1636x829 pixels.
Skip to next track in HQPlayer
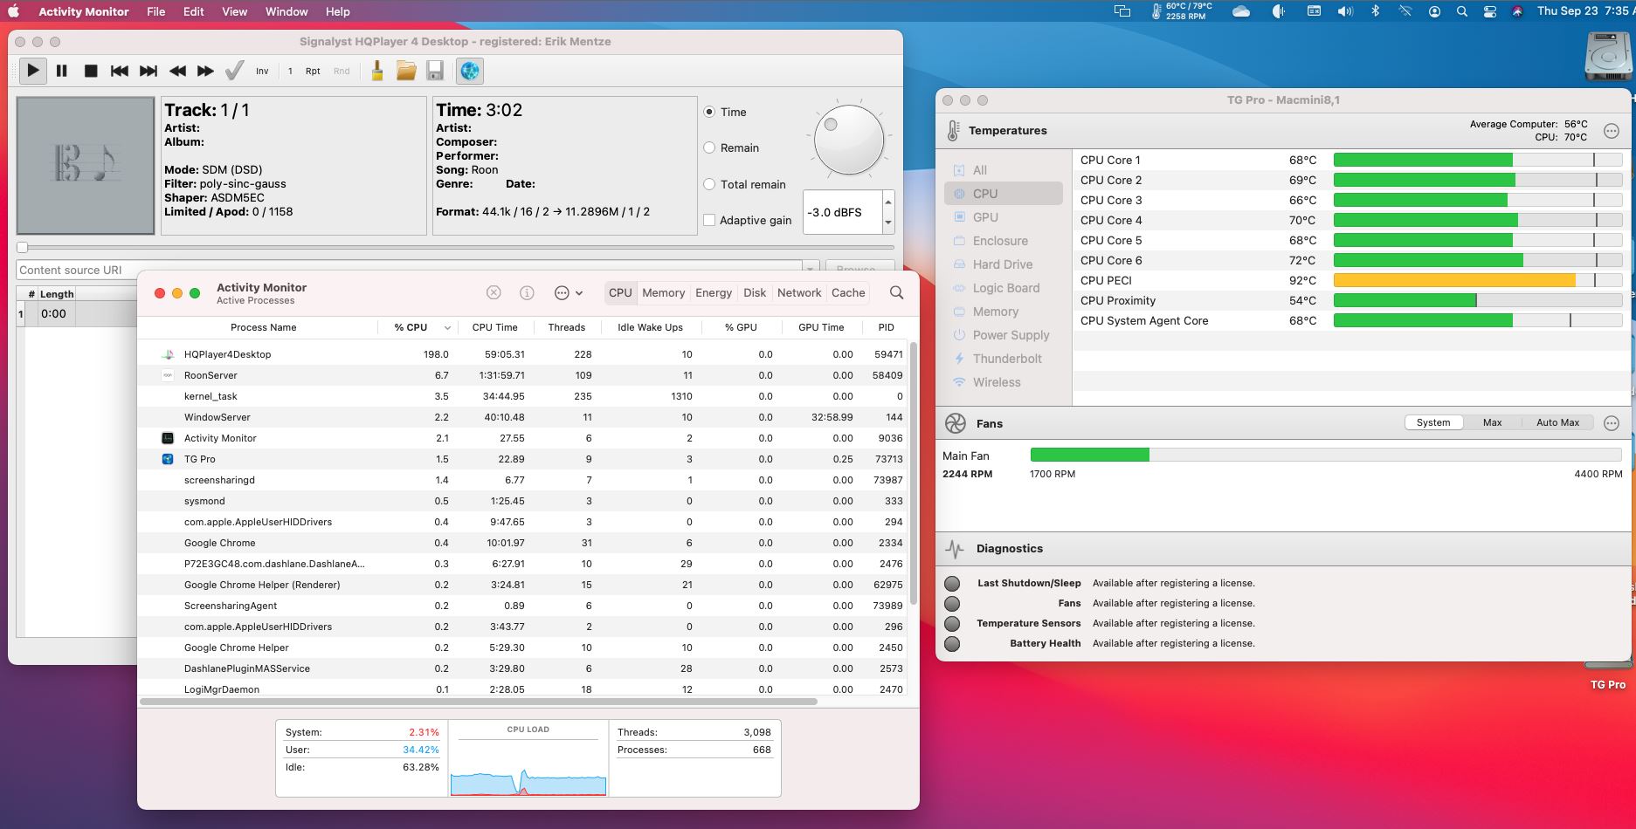pyautogui.click(x=148, y=71)
